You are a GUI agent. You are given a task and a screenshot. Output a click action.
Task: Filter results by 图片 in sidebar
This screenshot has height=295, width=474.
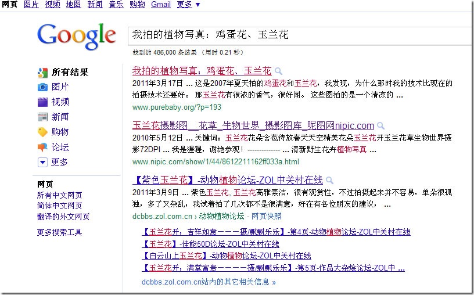[x=60, y=87]
